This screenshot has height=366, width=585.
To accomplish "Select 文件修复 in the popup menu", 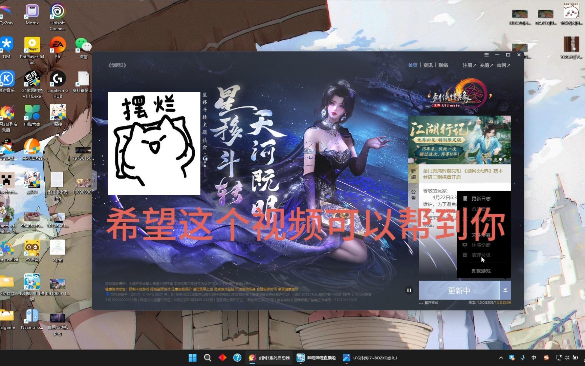I will click(481, 235).
